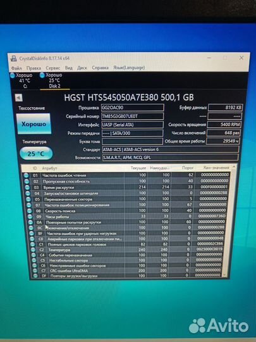Click status circle for attribute 01 read errors
The image size is (256, 342).
pos(26,175)
